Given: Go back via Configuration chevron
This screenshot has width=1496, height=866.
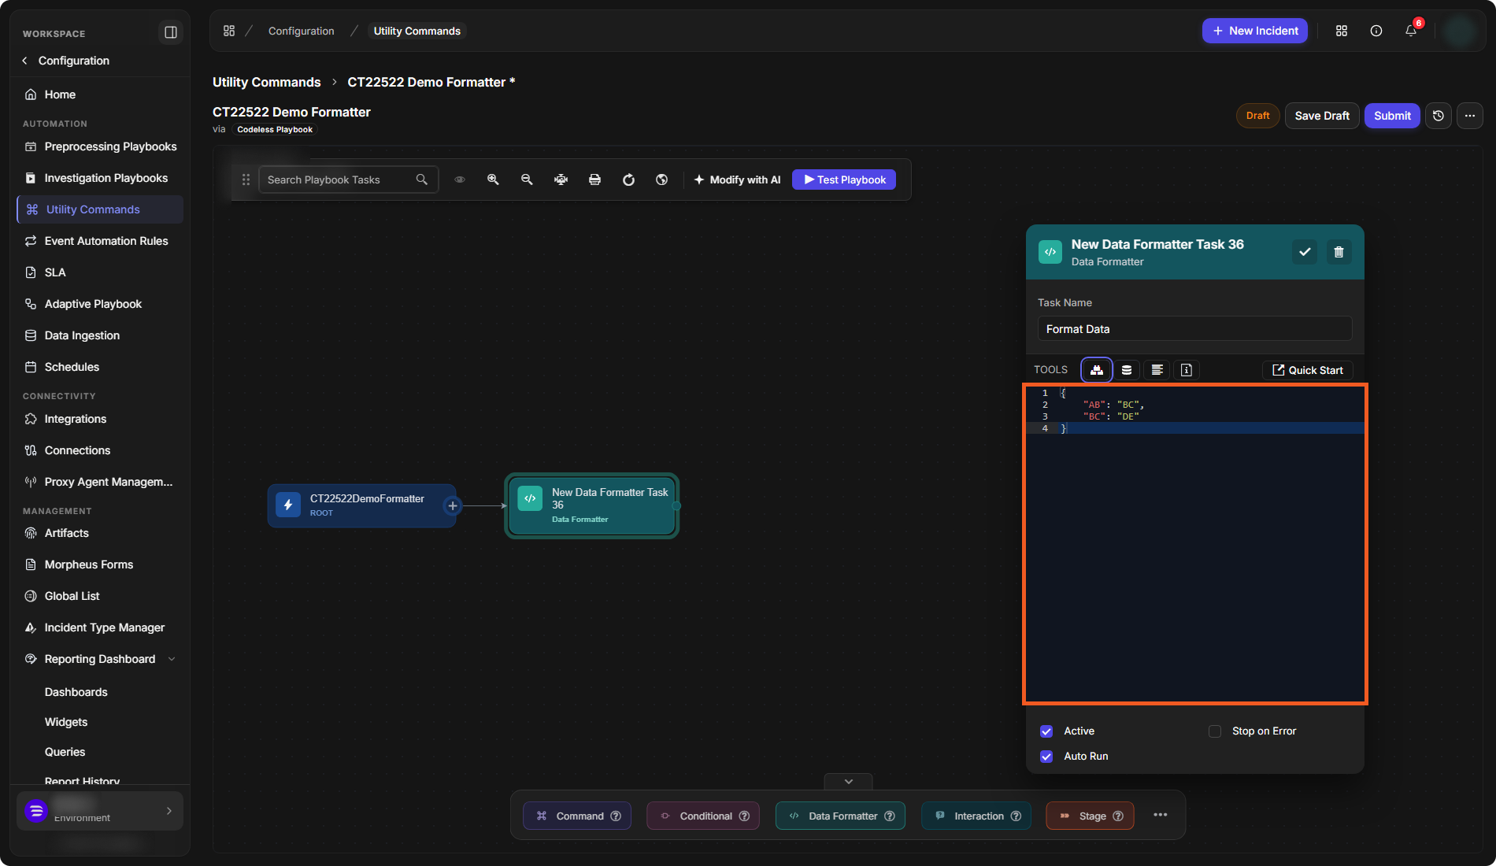Looking at the screenshot, I should [x=25, y=61].
